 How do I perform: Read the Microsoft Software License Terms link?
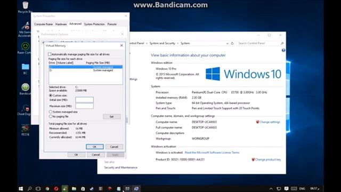(212, 153)
